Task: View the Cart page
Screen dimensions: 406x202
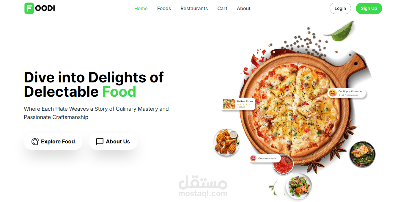Action: tap(222, 8)
